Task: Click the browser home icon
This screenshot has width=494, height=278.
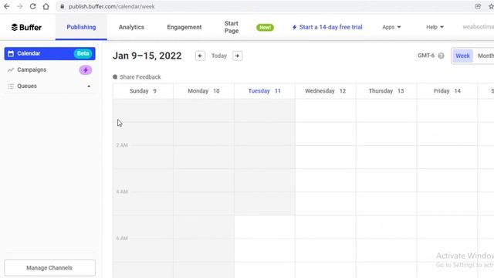Action: tap(46, 6)
